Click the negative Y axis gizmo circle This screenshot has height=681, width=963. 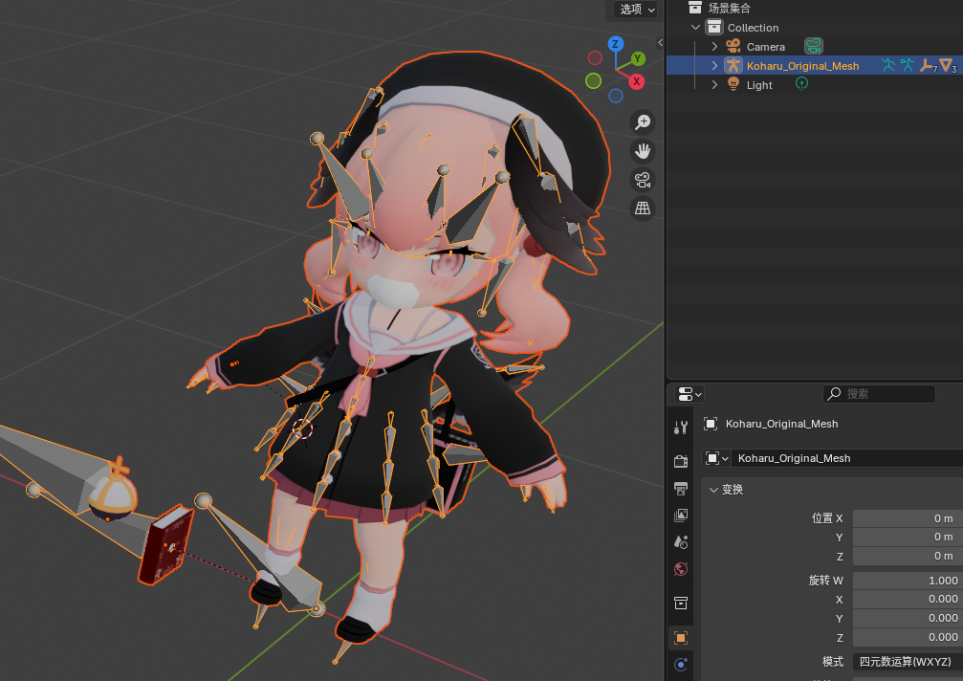click(593, 80)
